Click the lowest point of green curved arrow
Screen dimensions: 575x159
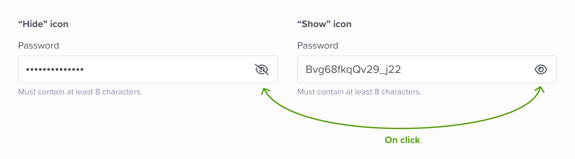pos(401,128)
